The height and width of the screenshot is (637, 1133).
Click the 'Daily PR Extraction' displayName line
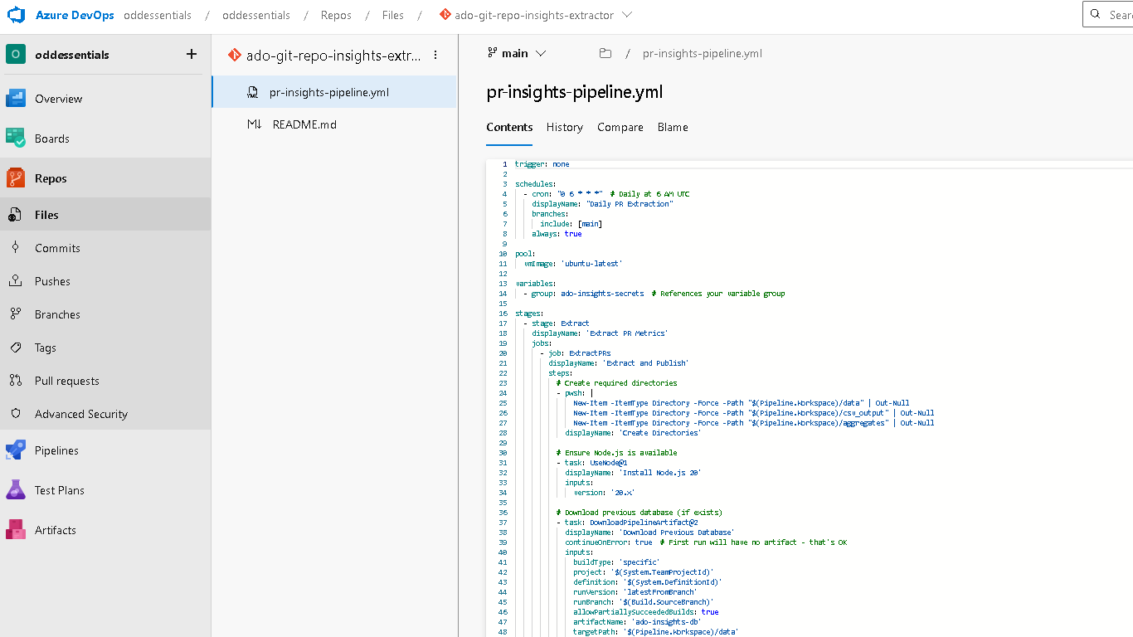pyautogui.click(x=603, y=204)
